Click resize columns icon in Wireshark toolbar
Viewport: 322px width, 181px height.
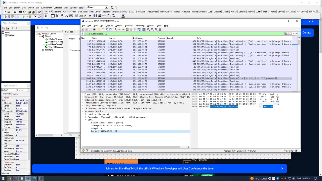click(x=160, y=29)
